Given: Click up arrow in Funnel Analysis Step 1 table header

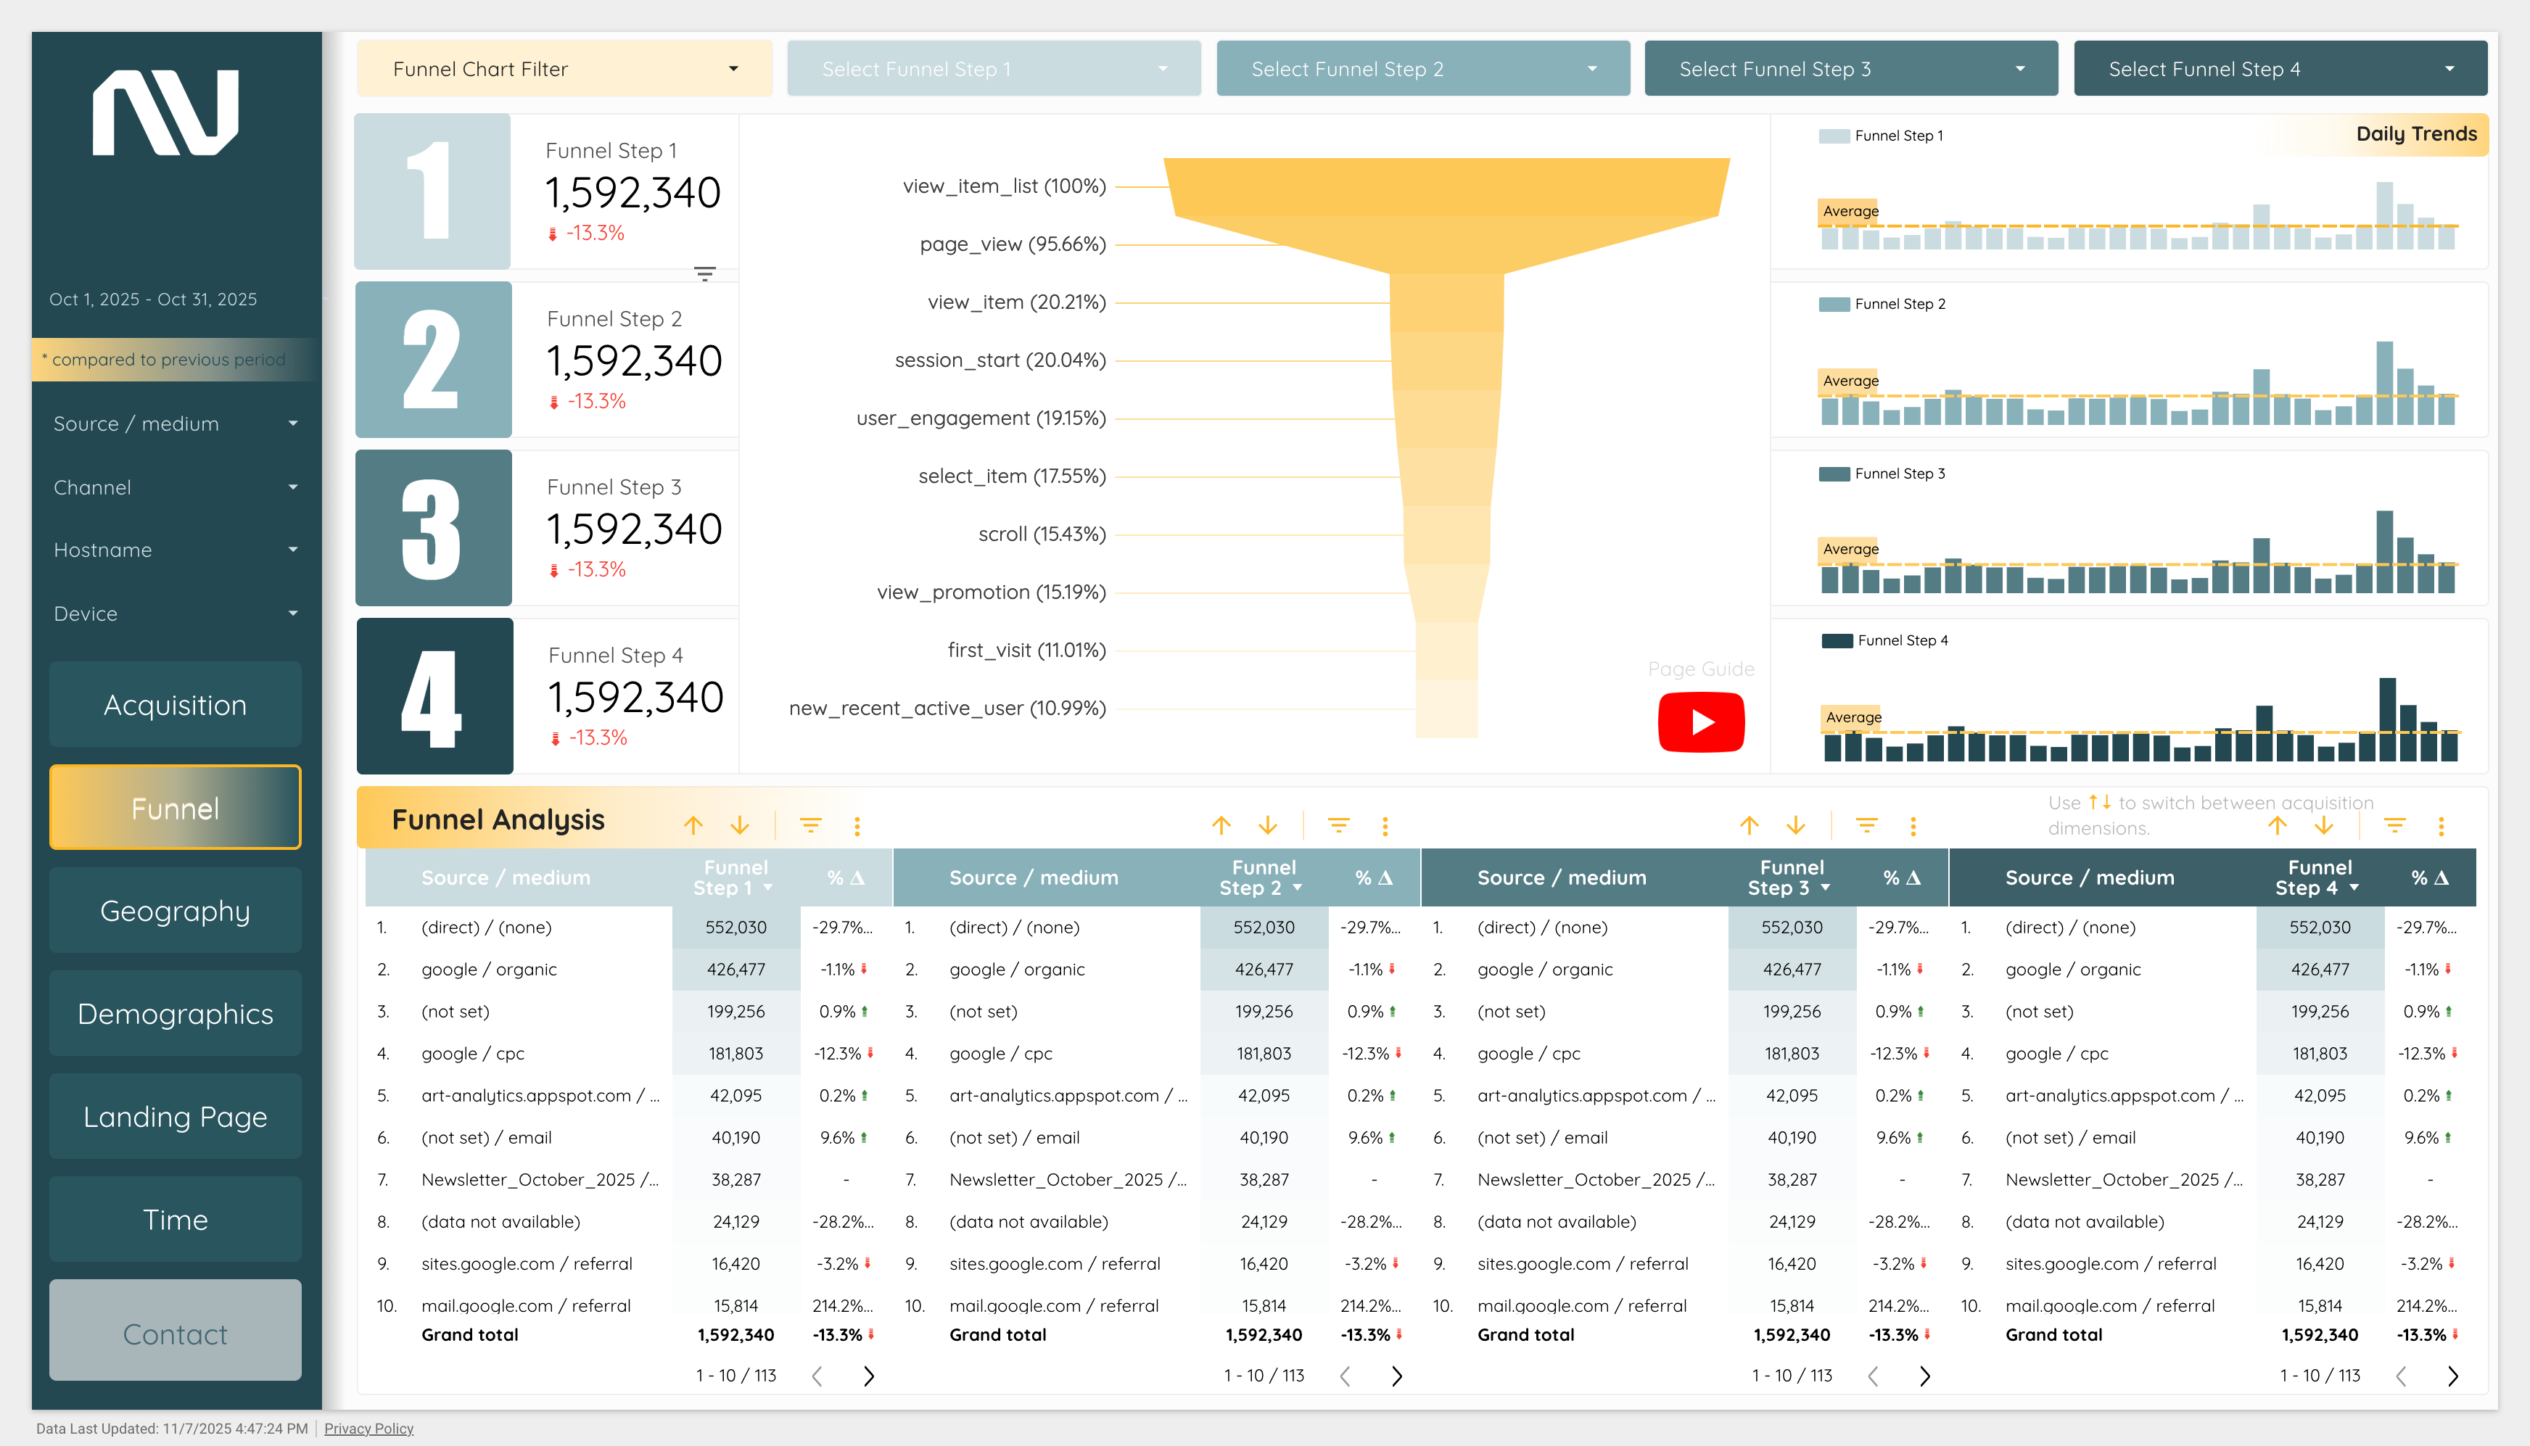Looking at the screenshot, I should (693, 825).
